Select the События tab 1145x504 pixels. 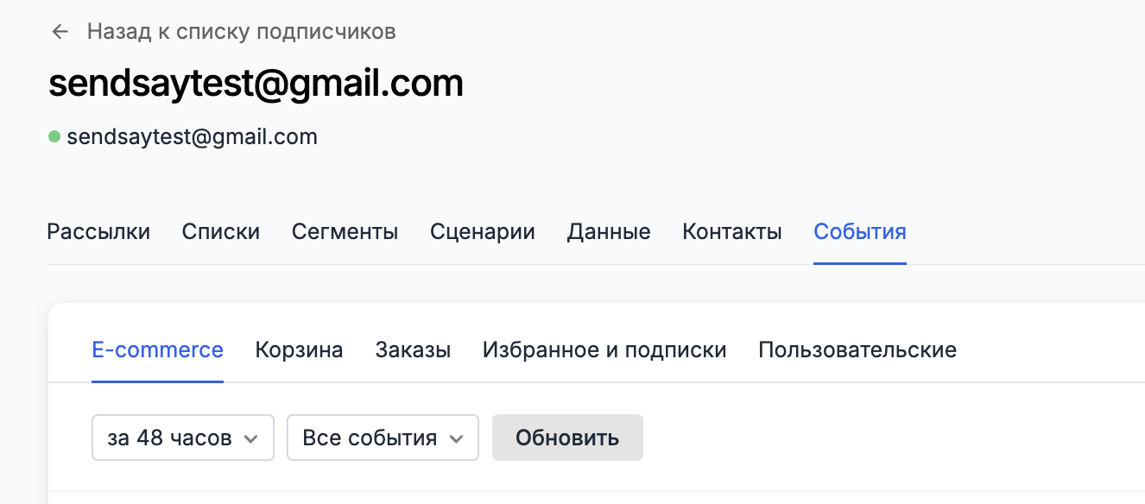click(860, 231)
